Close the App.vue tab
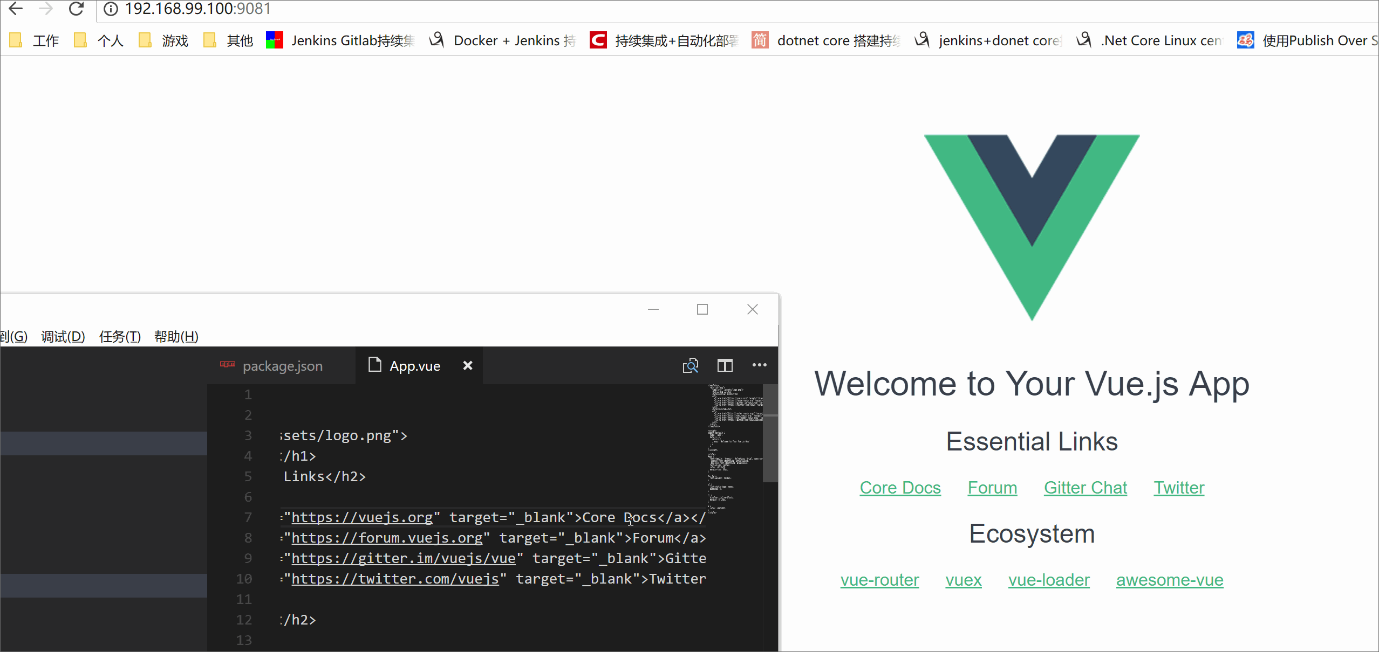Image resolution: width=1379 pixels, height=652 pixels. click(x=468, y=365)
